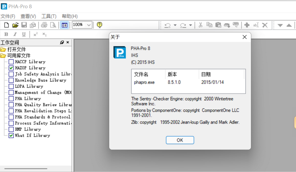Click OK in the 关于 dialog

click(180, 140)
